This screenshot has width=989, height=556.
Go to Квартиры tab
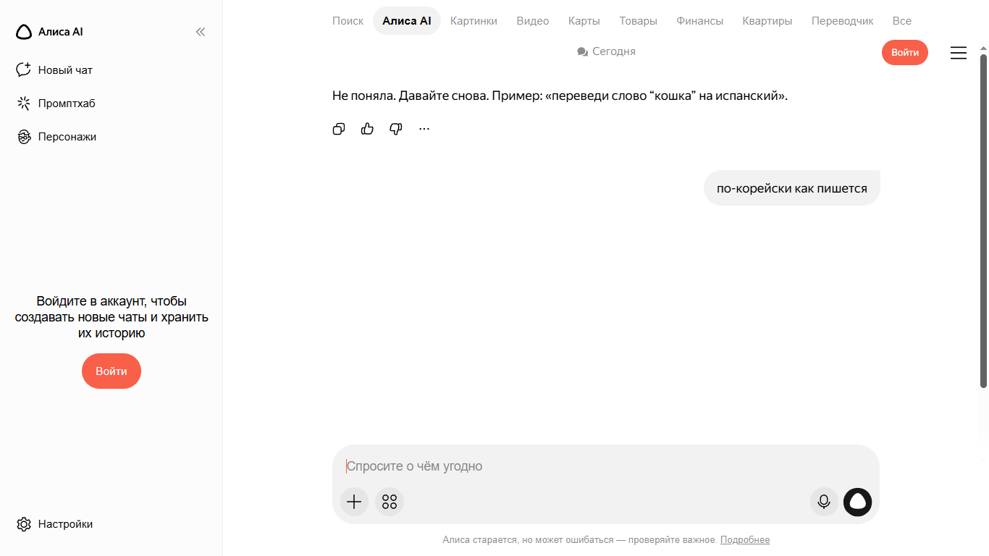pos(767,21)
